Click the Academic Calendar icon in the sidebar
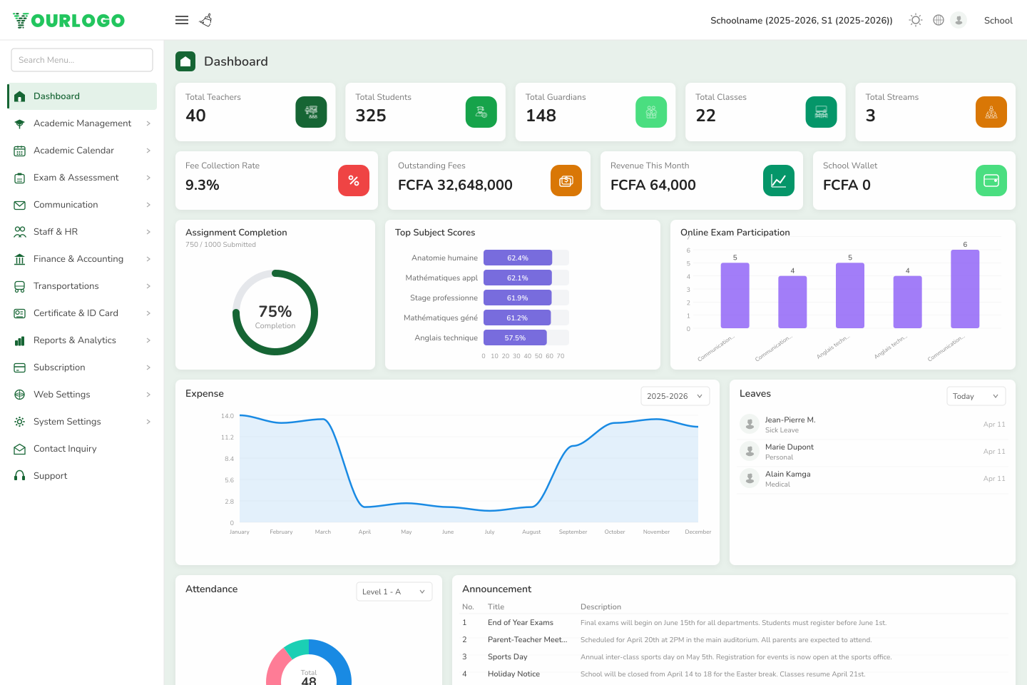1027x685 pixels. point(20,151)
